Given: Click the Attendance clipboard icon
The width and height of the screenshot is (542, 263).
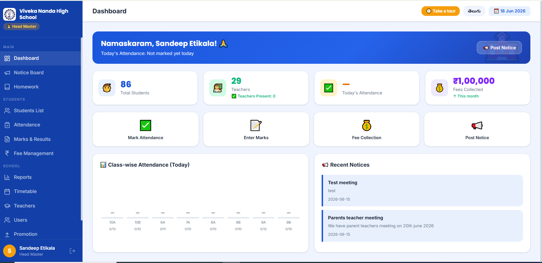Looking at the screenshot, I should (7, 125).
